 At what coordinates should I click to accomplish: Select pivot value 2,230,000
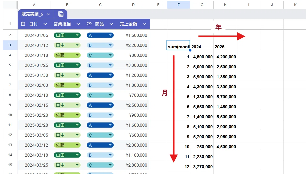coord(202,157)
